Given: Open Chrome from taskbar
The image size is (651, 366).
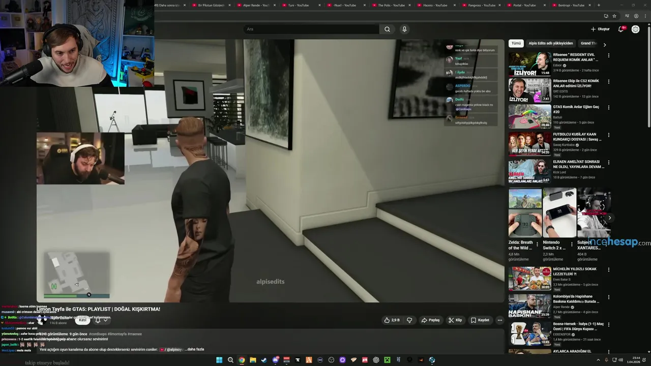Looking at the screenshot, I should (242, 360).
